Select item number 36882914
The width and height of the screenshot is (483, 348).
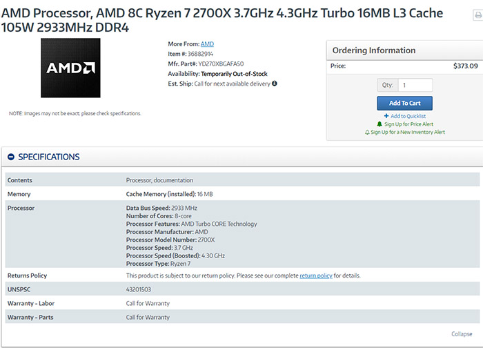pyautogui.click(x=200, y=54)
